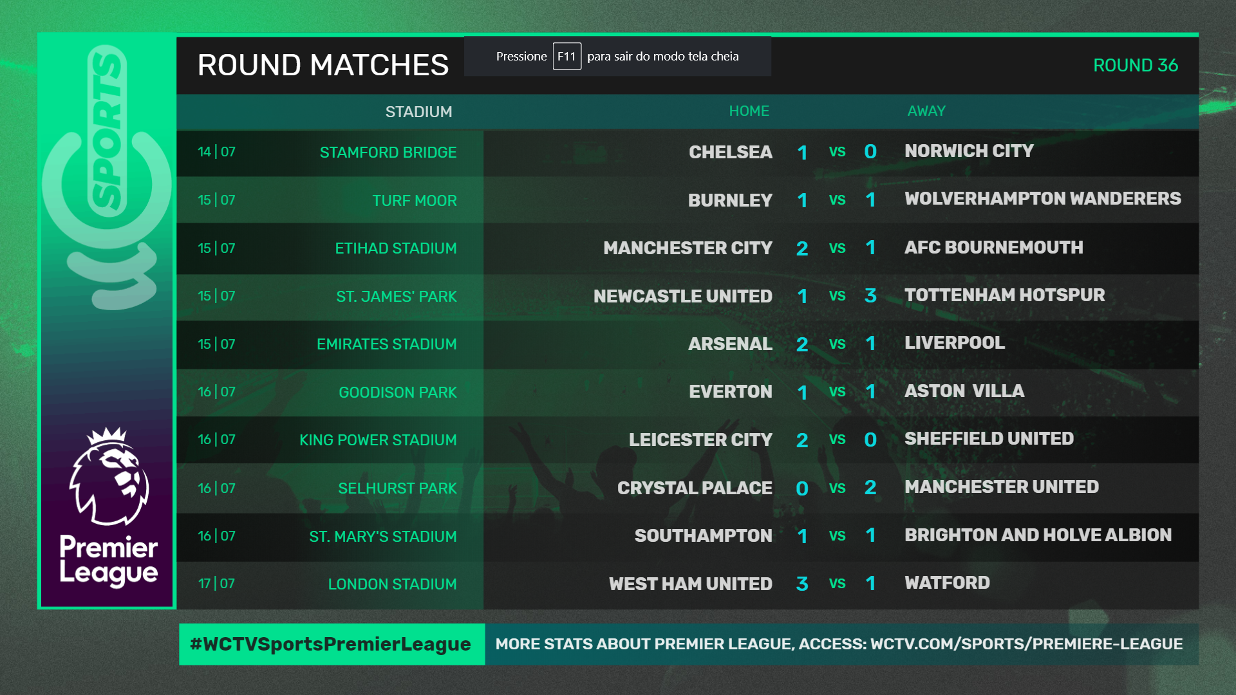Select Brighton and Holve Albion team
Viewport: 1236px width, 695px height.
point(1038,535)
